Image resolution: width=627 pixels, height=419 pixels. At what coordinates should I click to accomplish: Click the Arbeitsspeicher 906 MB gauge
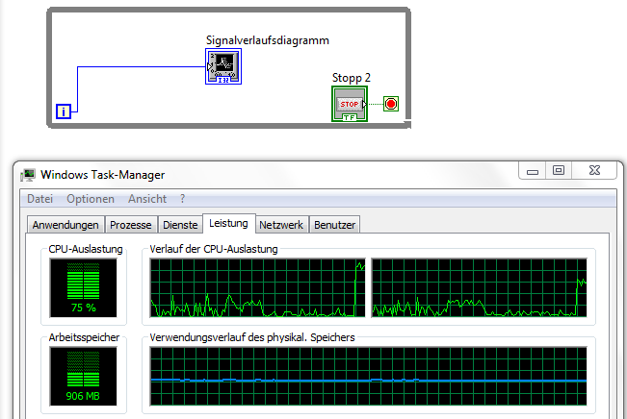[83, 376]
